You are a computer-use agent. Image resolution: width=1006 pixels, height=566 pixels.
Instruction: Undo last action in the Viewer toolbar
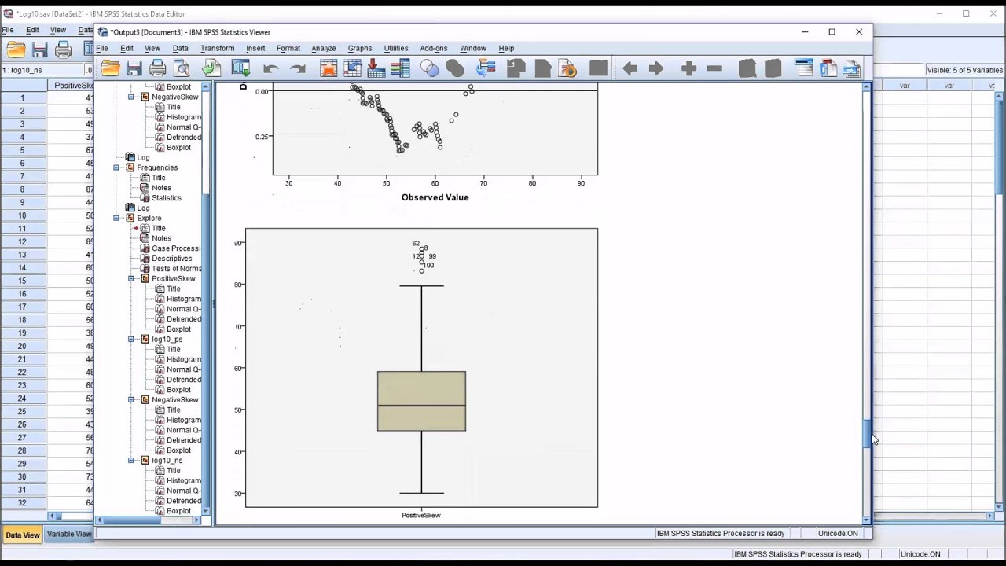click(271, 69)
